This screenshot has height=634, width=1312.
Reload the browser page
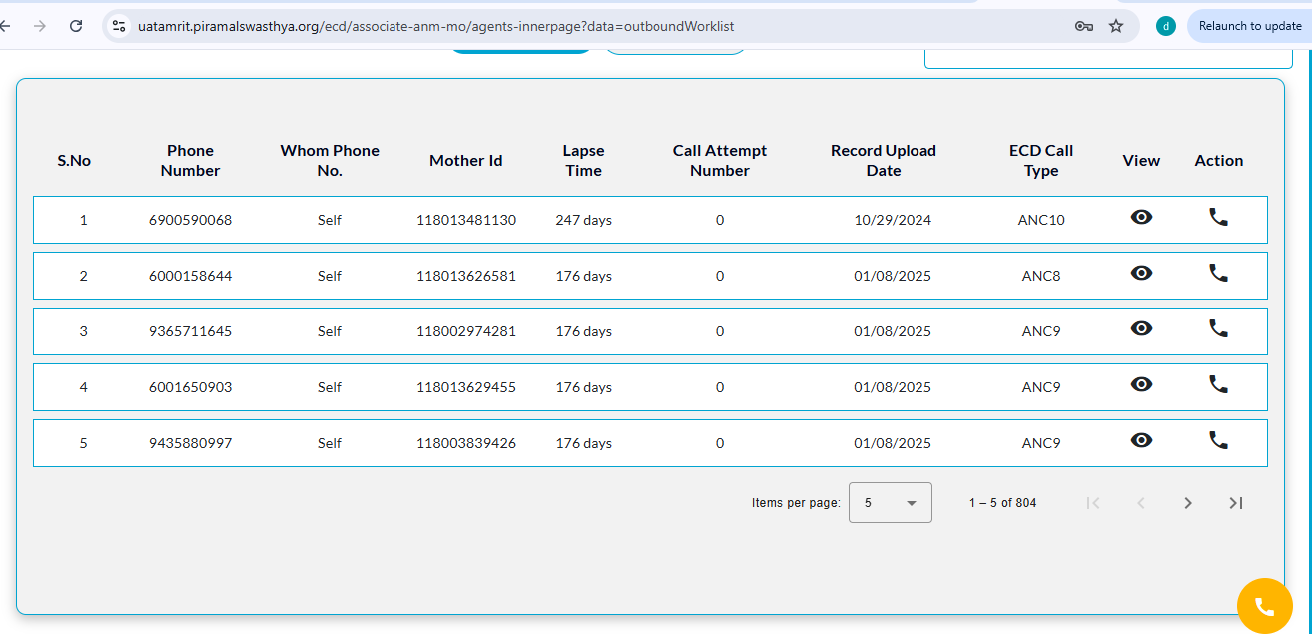[x=76, y=26]
